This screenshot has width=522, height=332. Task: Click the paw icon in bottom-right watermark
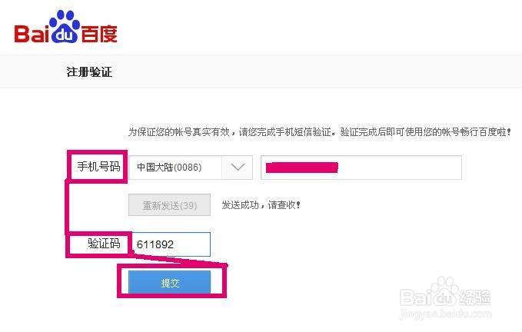point(448,296)
